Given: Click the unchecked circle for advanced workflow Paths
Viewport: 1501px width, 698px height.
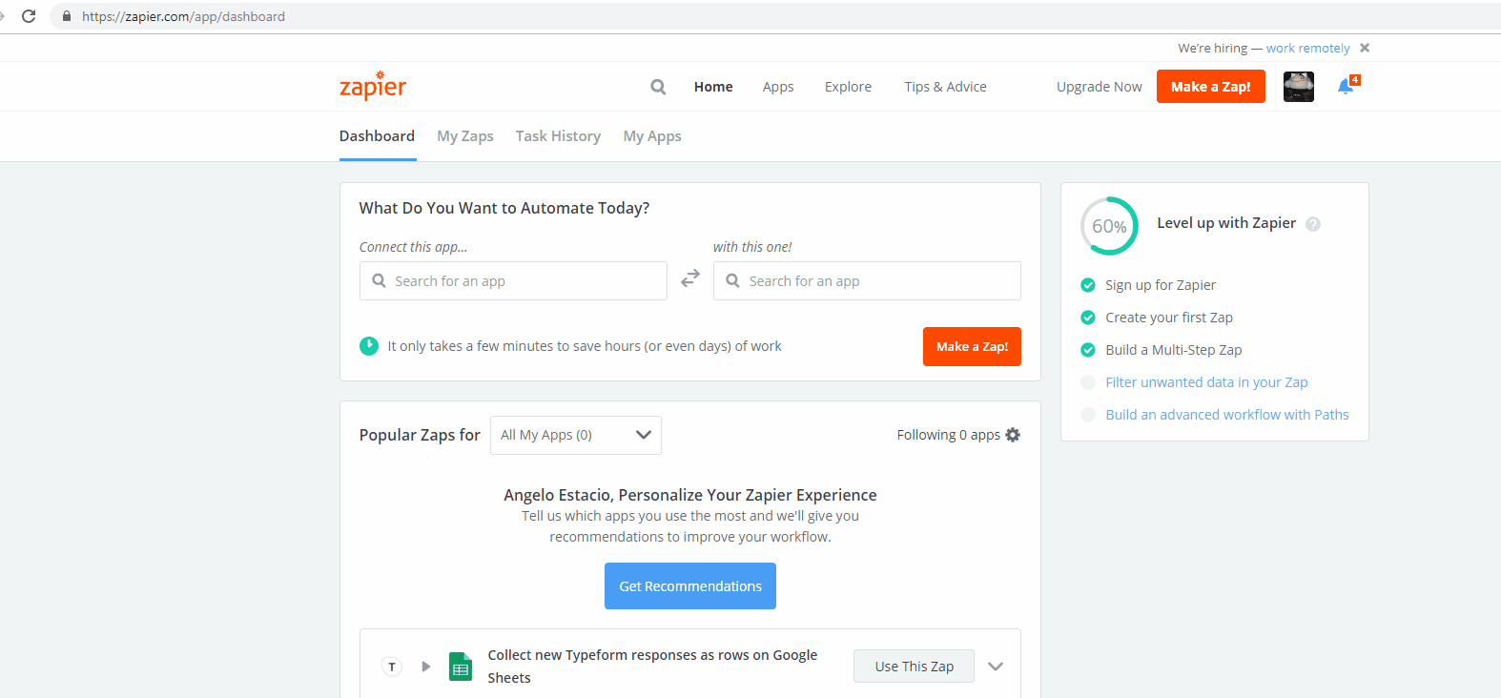Looking at the screenshot, I should pyautogui.click(x=1088, y=415).
